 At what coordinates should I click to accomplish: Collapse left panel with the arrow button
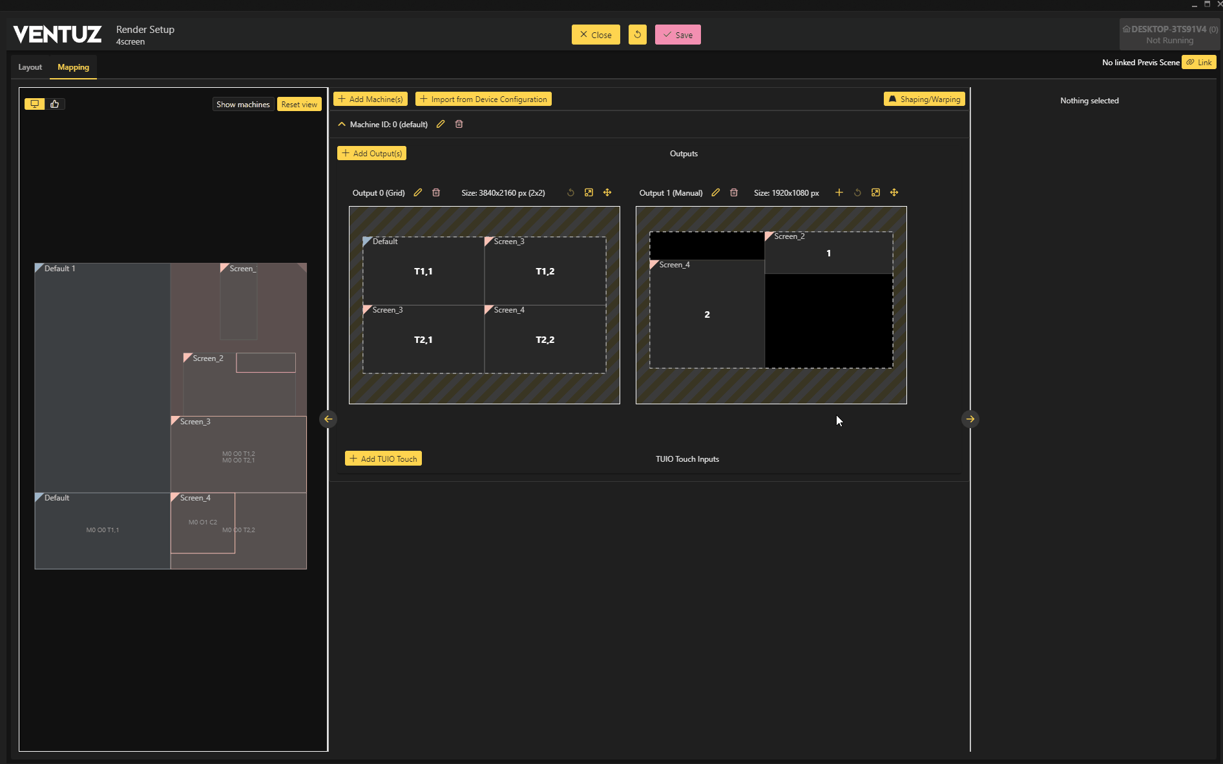point(328,419)
